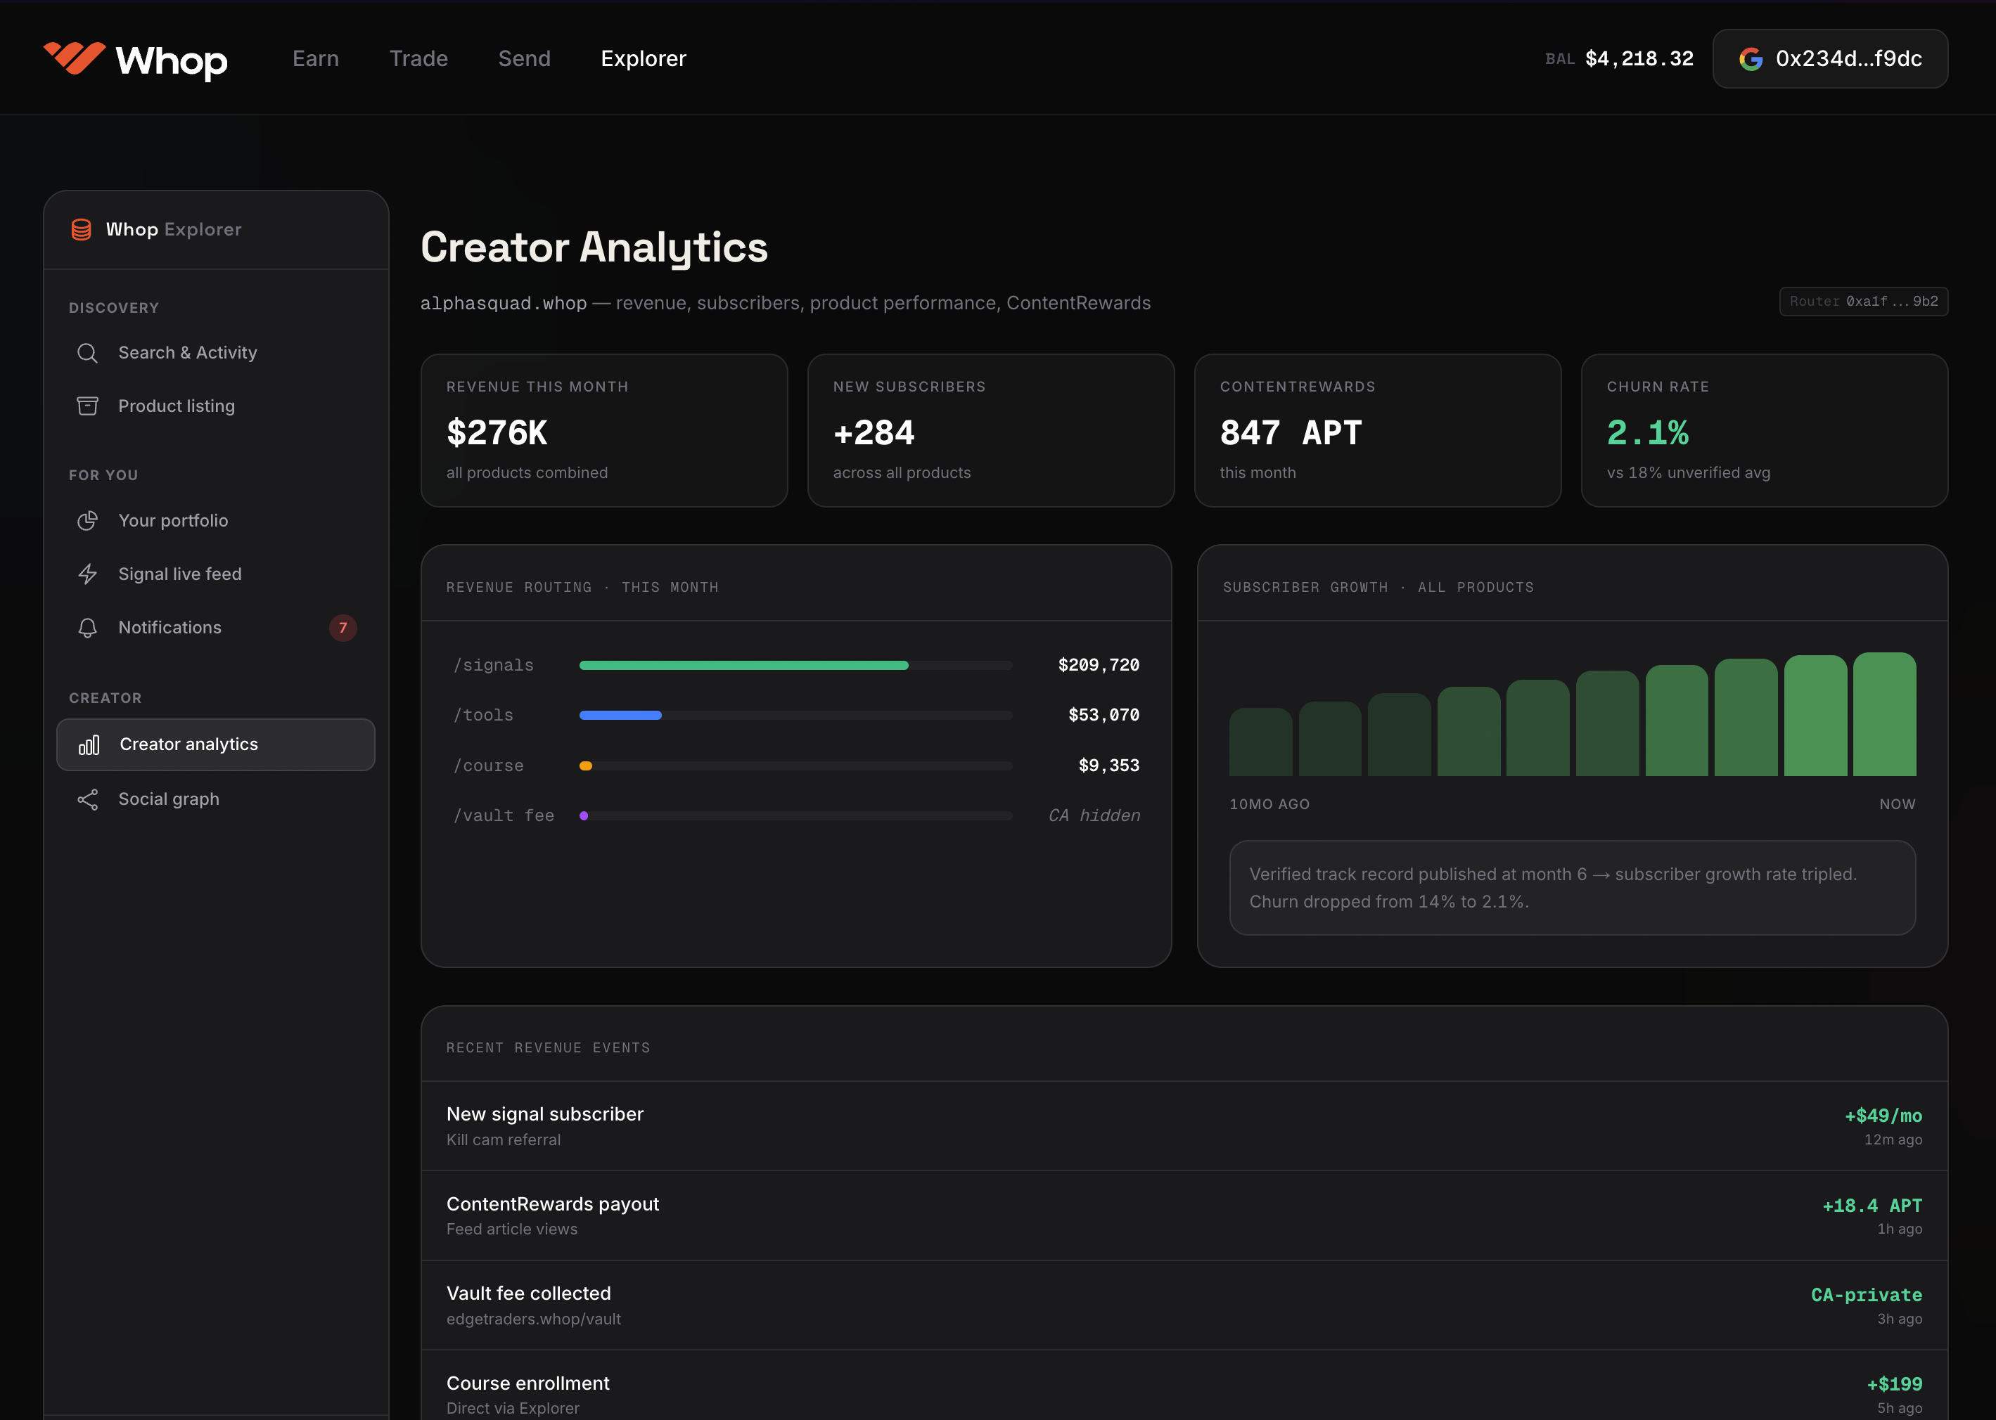Screen dimensions: 1996x1420
Task: Open Your portfolio
Action: [216, 520]
